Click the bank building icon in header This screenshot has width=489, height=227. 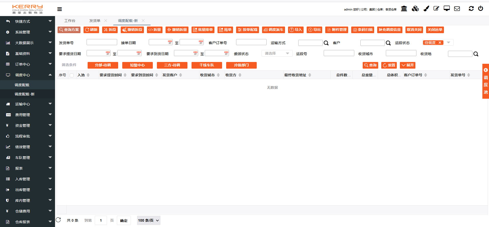coord(404,9)
